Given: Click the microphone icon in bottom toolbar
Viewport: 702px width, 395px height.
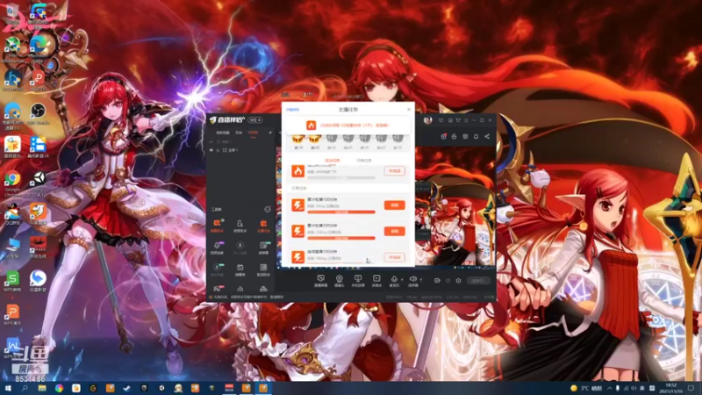Looking at the screenshot, I should pos(394,279).
